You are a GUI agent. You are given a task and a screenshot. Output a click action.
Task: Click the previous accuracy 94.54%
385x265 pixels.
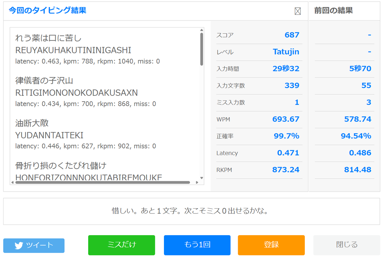click(x=356, y=136)
